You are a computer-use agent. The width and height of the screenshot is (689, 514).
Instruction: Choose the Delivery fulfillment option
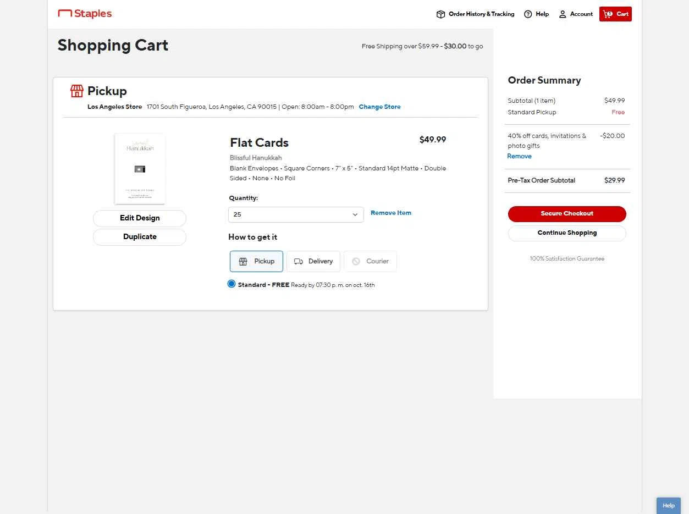pos(313,262)
